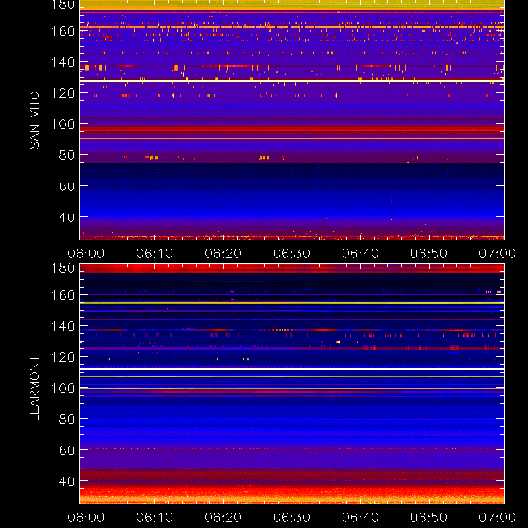Select 60 label on Learmonth frequency axis

click(x=67, y=450)
